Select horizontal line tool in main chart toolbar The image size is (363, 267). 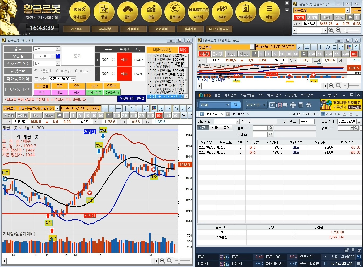click(x=119, y=108)
